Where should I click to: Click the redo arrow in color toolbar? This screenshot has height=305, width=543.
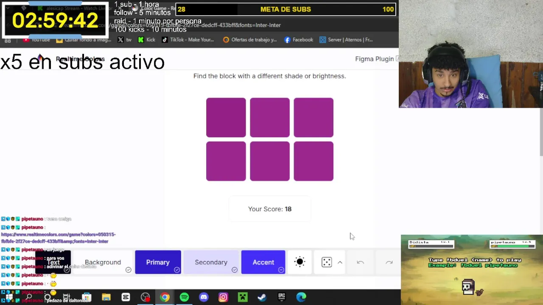pos(389,262)
